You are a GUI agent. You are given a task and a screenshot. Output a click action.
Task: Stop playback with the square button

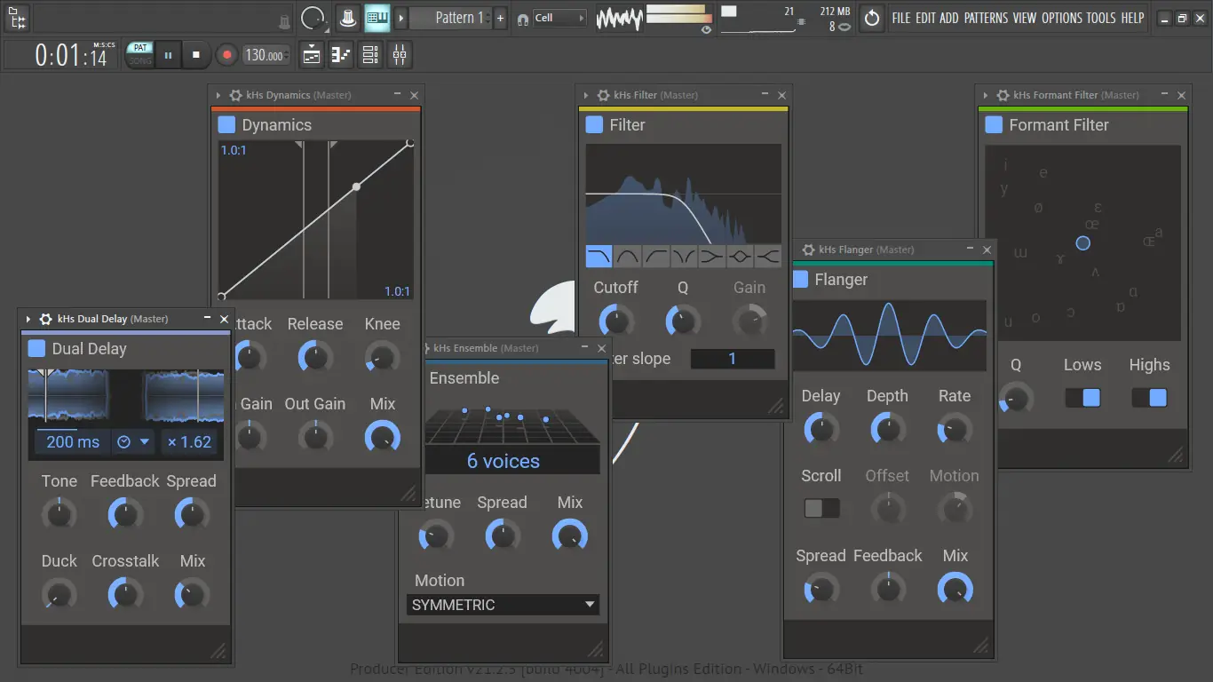(196, 55)
